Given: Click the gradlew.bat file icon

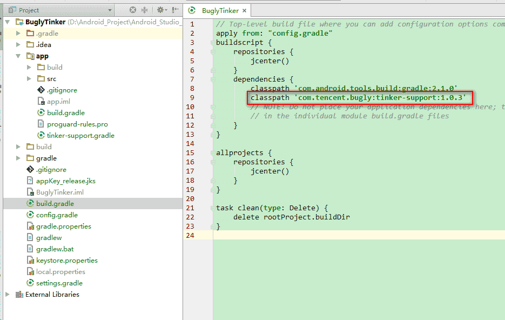Looking at the screenshot, I should click(x=30, y=249).
